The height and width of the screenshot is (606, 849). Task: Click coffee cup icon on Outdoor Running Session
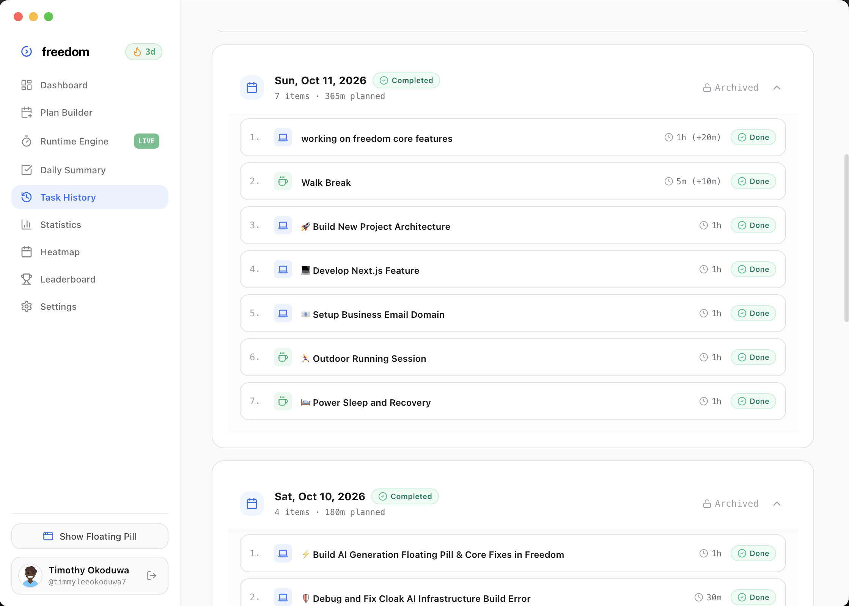click(283, 357)
